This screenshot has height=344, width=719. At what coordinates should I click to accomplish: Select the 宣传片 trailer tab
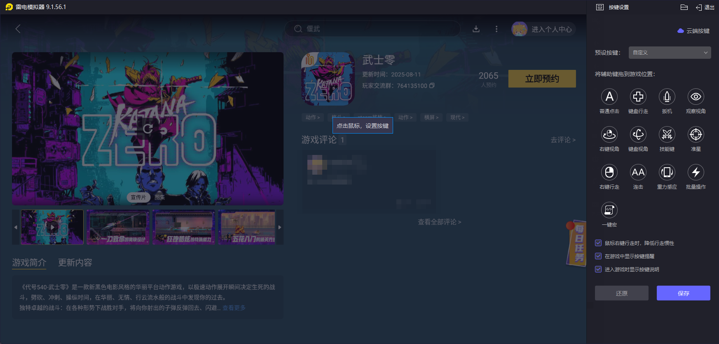(x=138, y=197)
